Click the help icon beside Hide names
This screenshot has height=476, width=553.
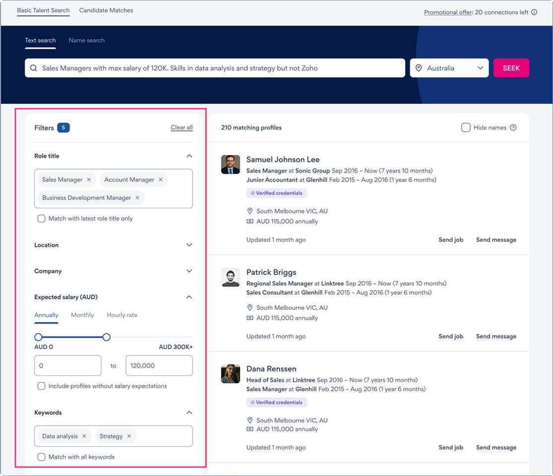click(x=513, y=128)
